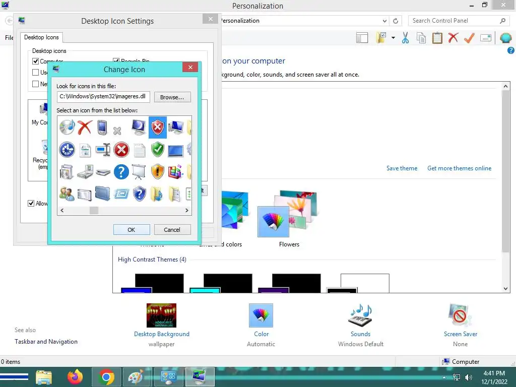Open the folder options dropdown arrow in toolbar
This screenshot has width=516, height=387.
coord(393,37)
